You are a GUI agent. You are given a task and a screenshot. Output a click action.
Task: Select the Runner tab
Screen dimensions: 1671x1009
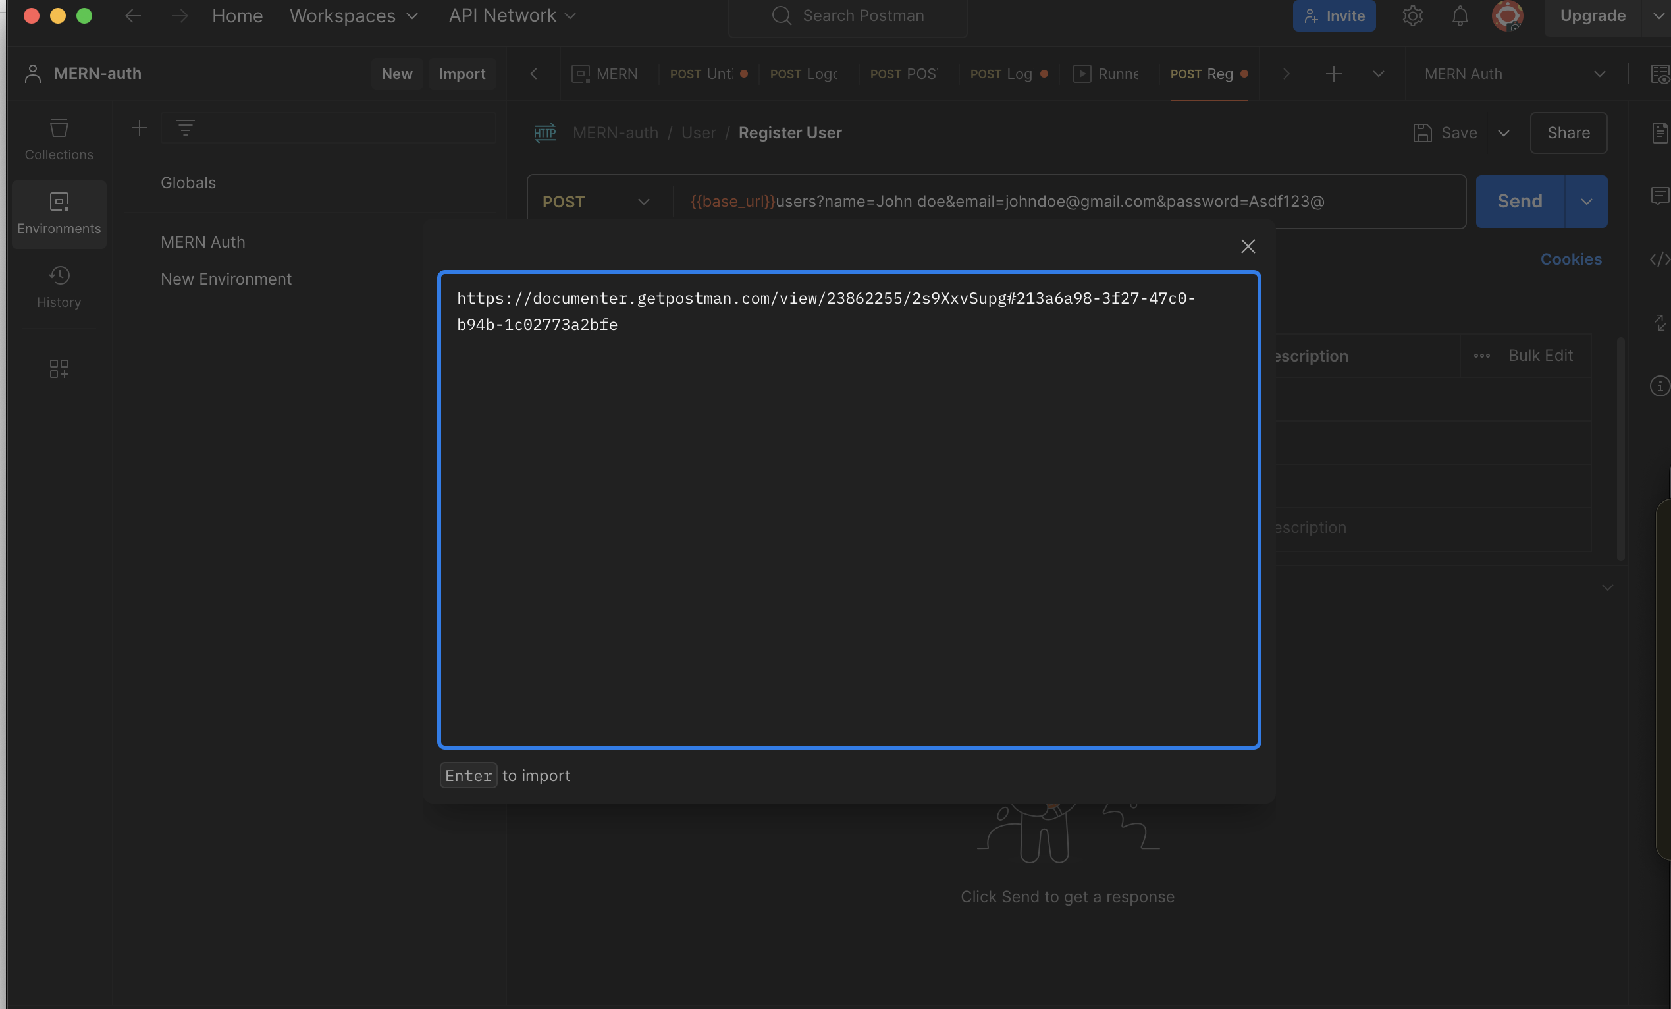pyautogui.click(x=1107, y=74)
